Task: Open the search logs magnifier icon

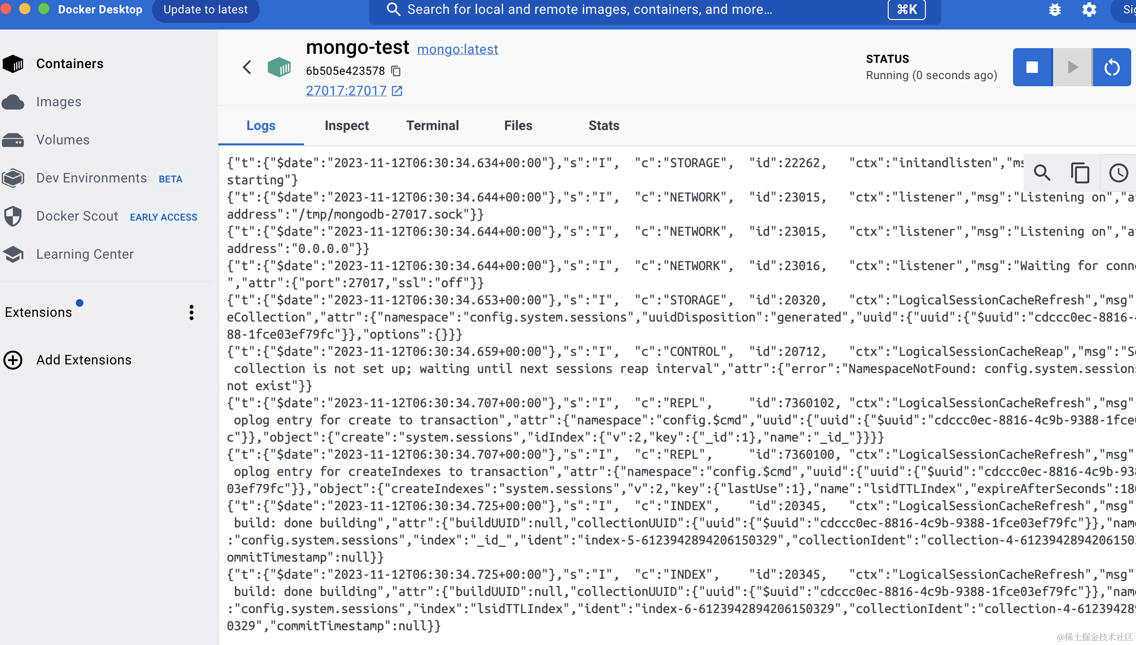Action: coord(1042,172)
